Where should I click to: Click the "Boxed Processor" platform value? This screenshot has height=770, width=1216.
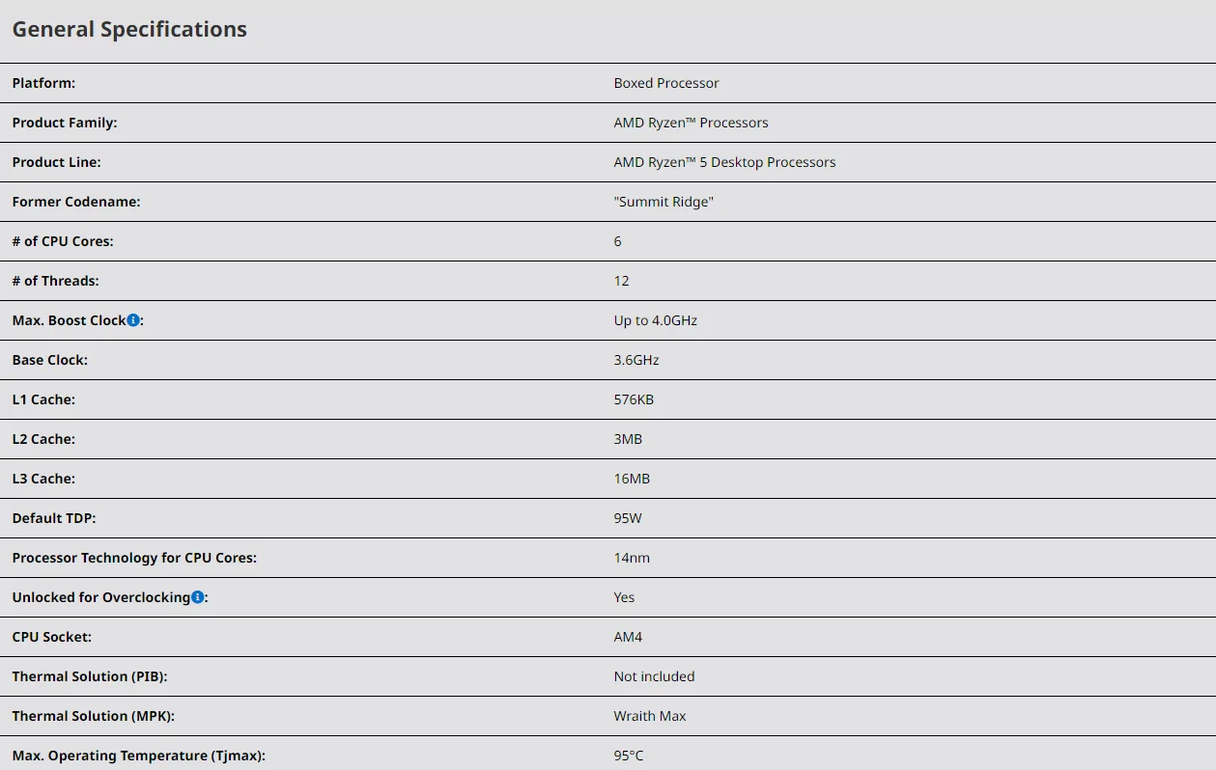click(x=666, y=83)
